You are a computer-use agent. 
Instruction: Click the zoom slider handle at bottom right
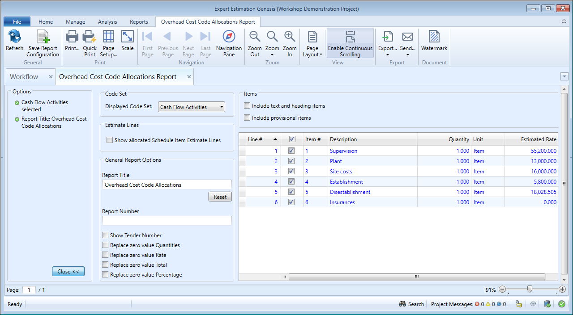coord(530,290)
